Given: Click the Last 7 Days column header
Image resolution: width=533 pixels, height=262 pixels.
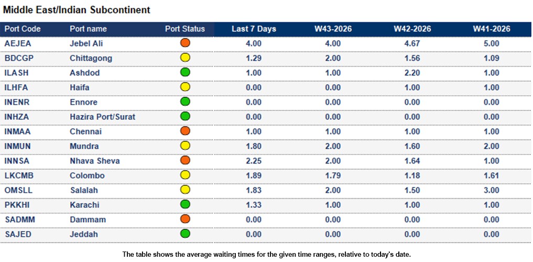Looking at the screenshot, I should (254, 29).
